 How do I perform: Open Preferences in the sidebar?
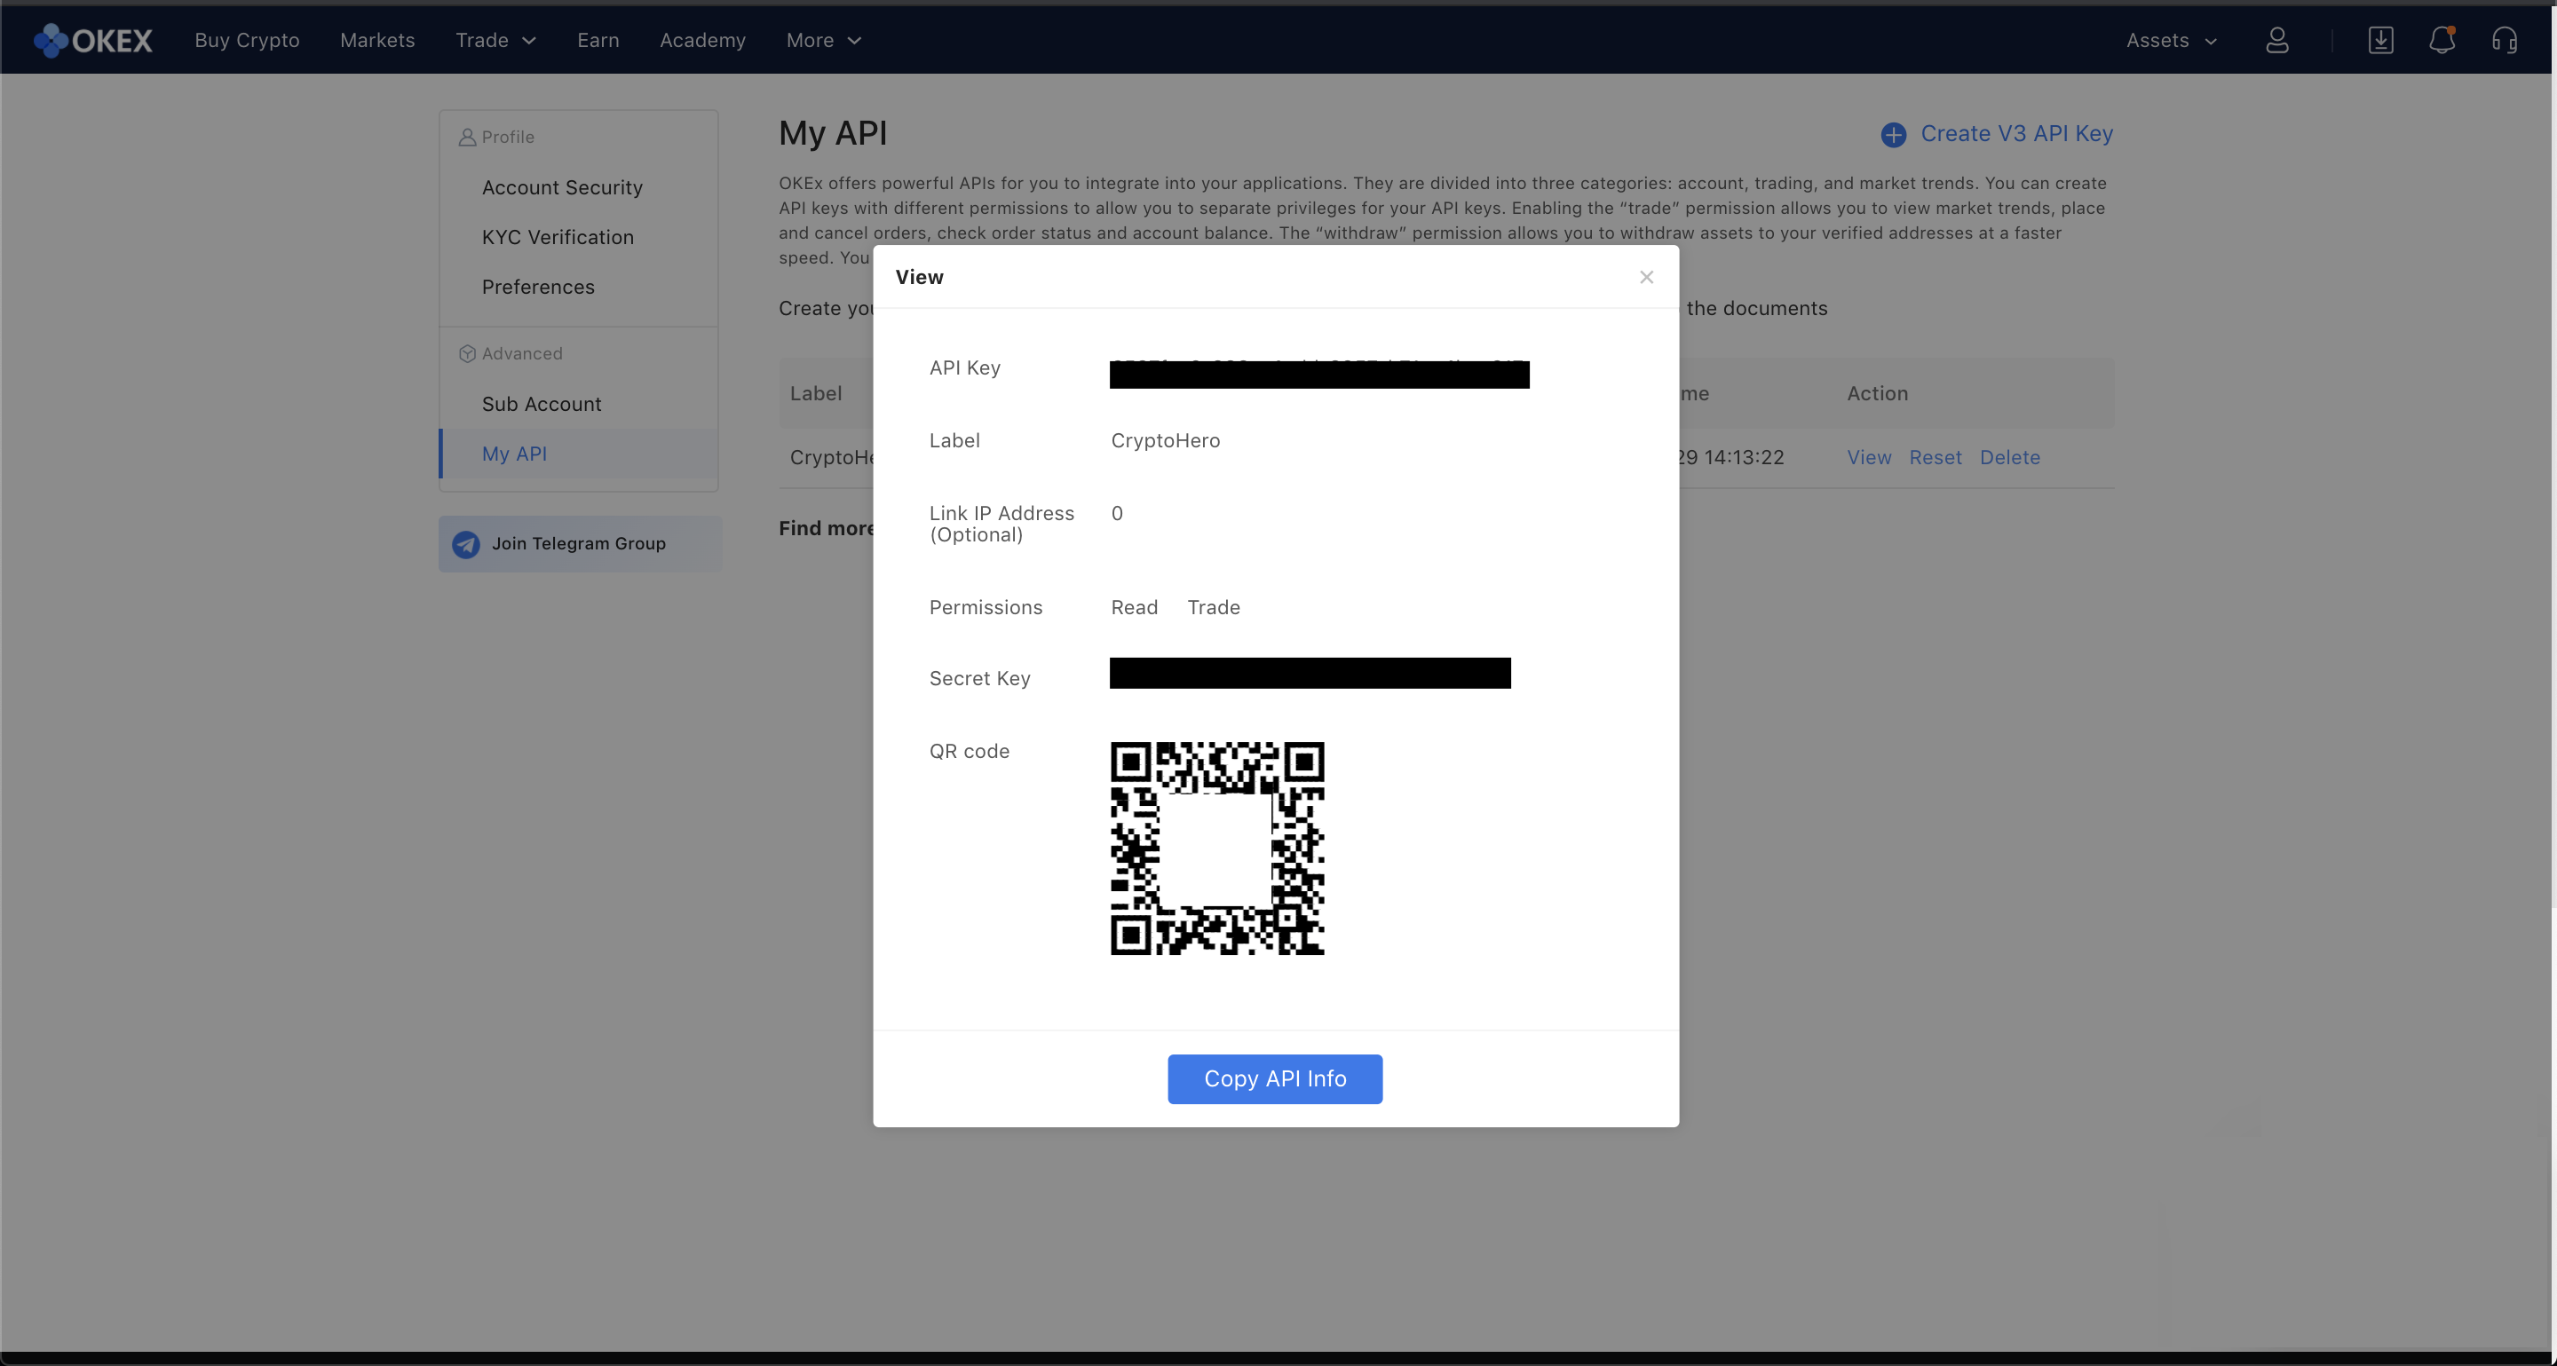click(x=538, y=287)
